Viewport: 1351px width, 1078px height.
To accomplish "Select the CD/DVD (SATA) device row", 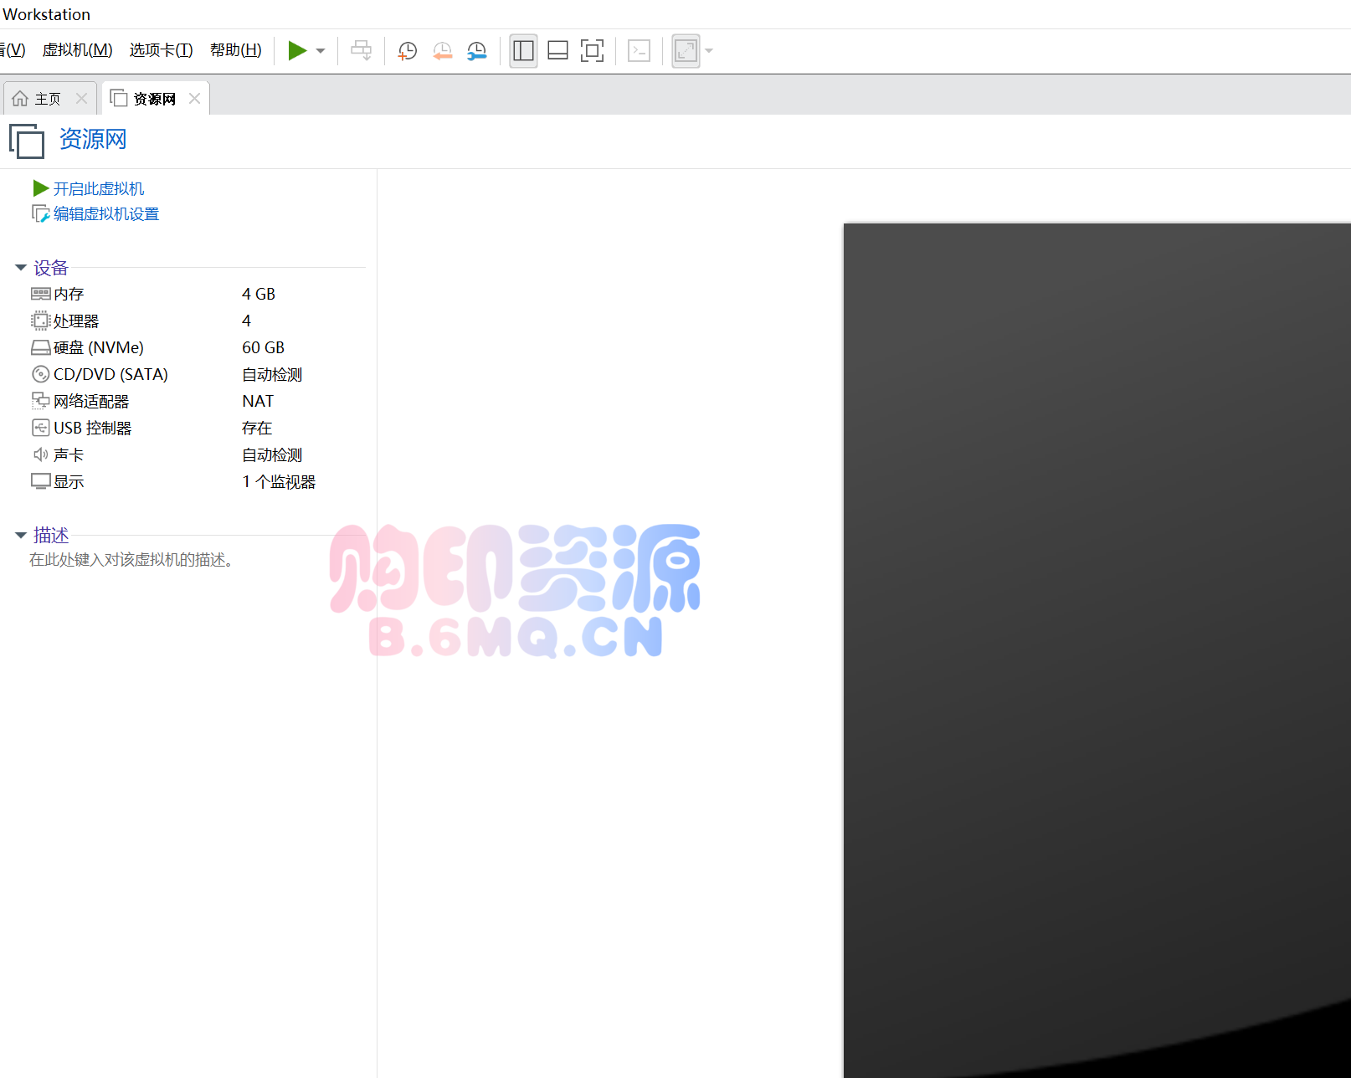I will pyautogui.click(x=198, y=374).
